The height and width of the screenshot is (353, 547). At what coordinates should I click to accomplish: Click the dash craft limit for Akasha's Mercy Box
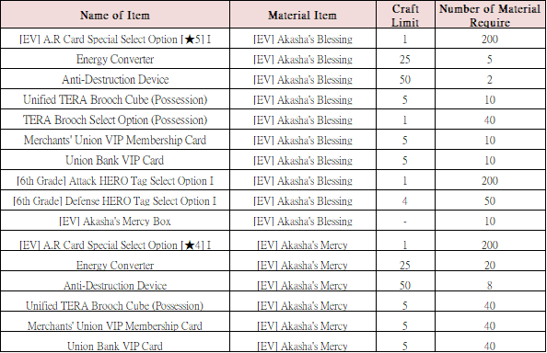pyautogui.click(x=405, y=222)
